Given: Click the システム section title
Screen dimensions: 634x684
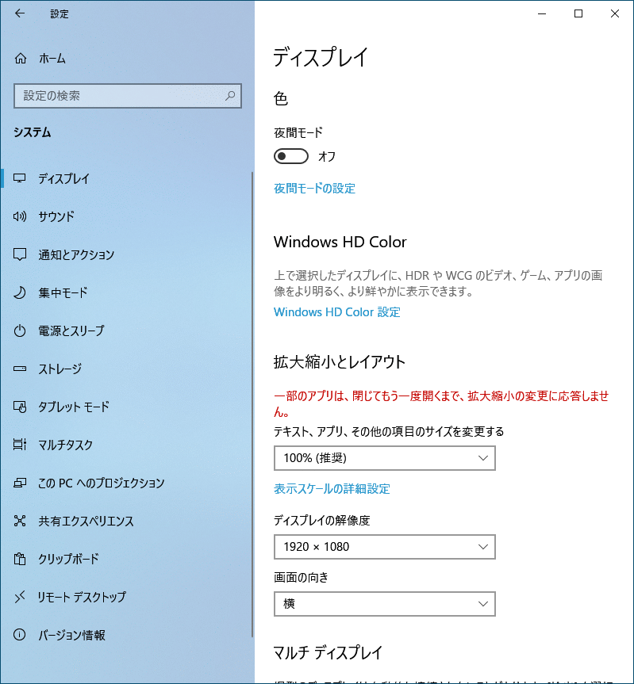Looking at the screenshot, I should coord(33,132).
